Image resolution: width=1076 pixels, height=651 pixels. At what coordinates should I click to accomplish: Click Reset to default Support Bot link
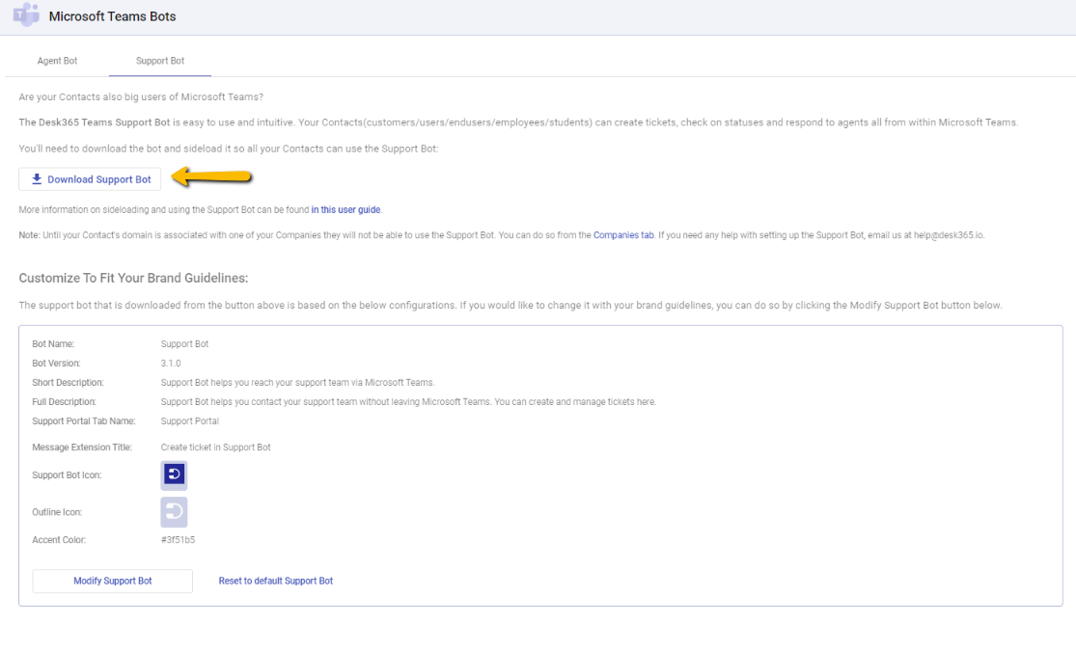click(276, 581)
